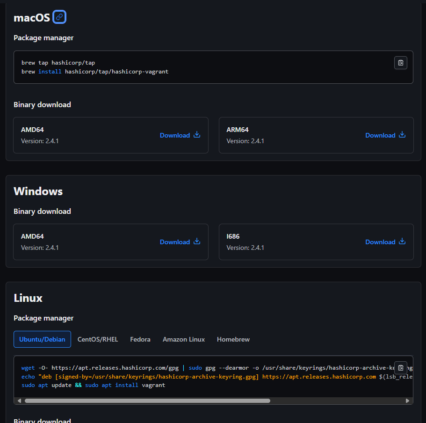
Task: Click the right scroll arrow under the Linux code block
Action: pos(407,401)
